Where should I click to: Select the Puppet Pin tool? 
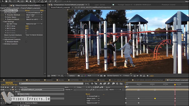click(x=56, y=1)
